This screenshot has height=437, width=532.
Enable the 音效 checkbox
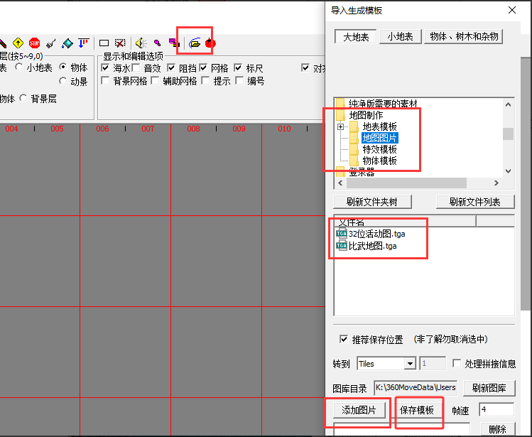(136, 68)
